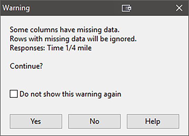Image resolution: width=189 pixels, height=136 pixels.
Task: Confirm by clicking the Yes button
Action: (36, 121)
